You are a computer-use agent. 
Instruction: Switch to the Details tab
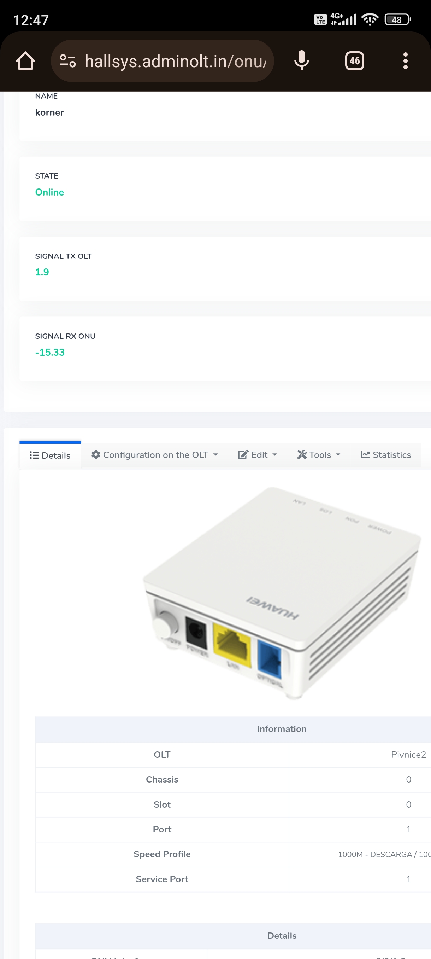50,455
